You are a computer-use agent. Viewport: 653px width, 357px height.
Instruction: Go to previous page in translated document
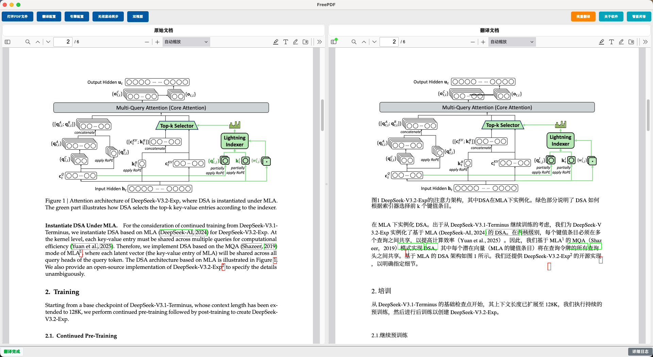[x=364, y=42]
